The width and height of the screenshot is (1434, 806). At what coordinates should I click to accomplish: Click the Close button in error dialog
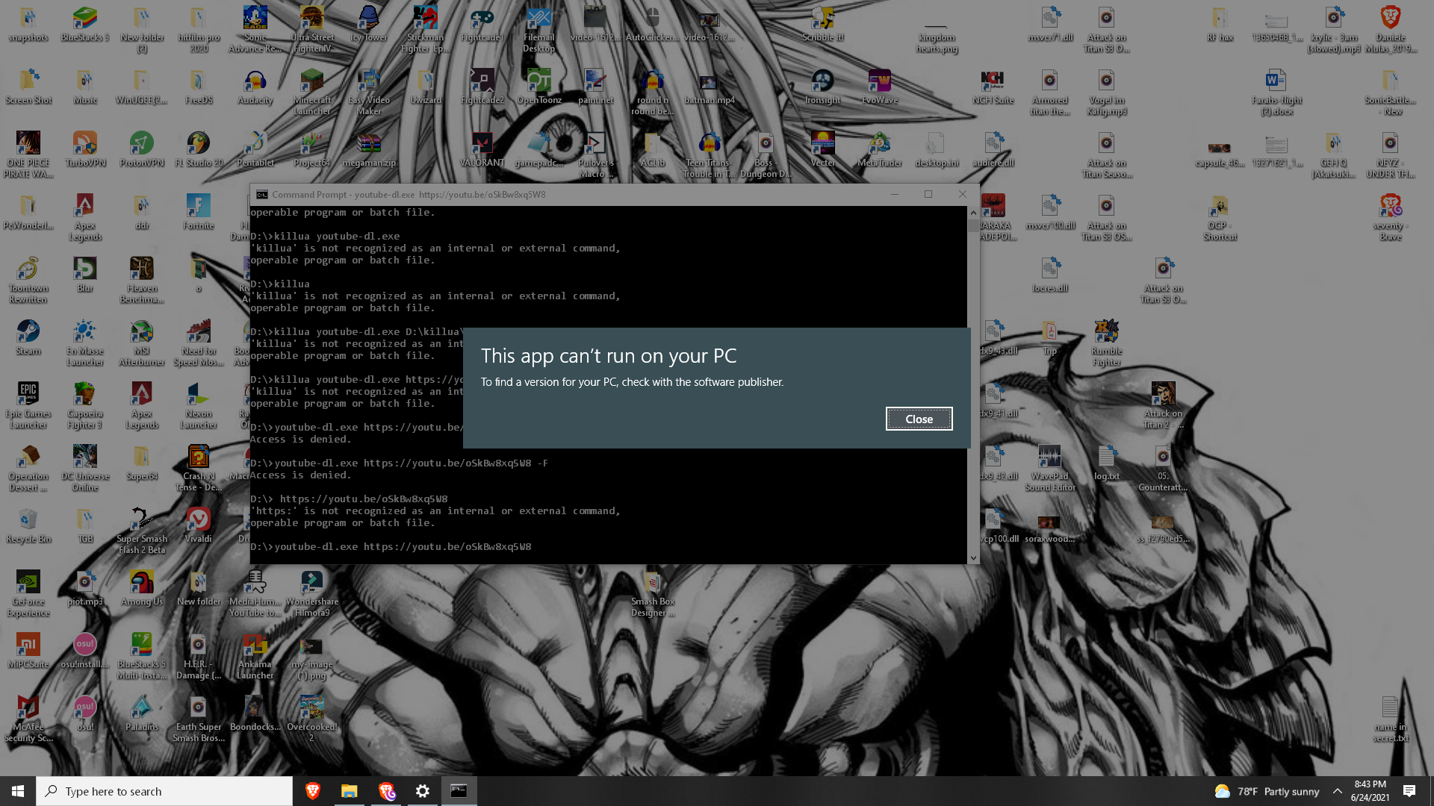click(x=919, y=419)
